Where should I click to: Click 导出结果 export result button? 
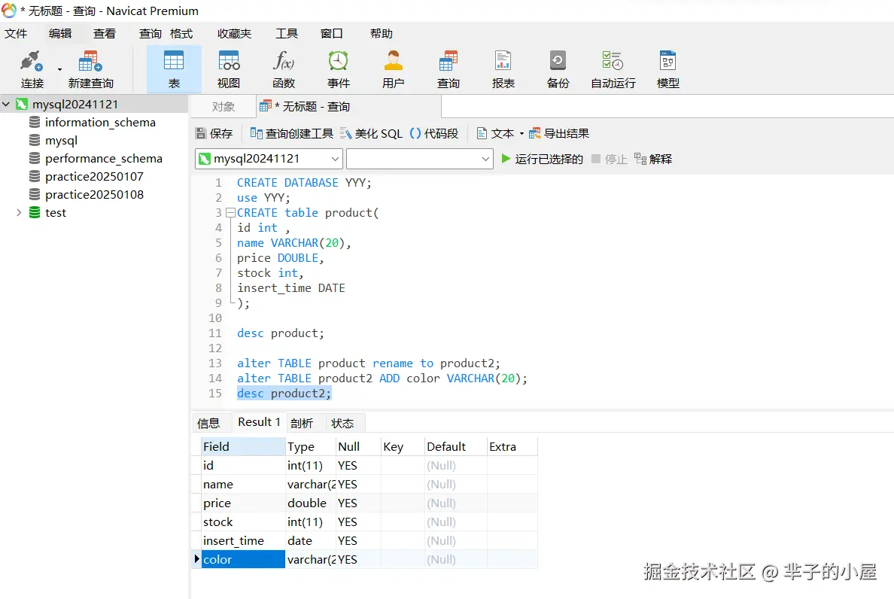point(558,133)
